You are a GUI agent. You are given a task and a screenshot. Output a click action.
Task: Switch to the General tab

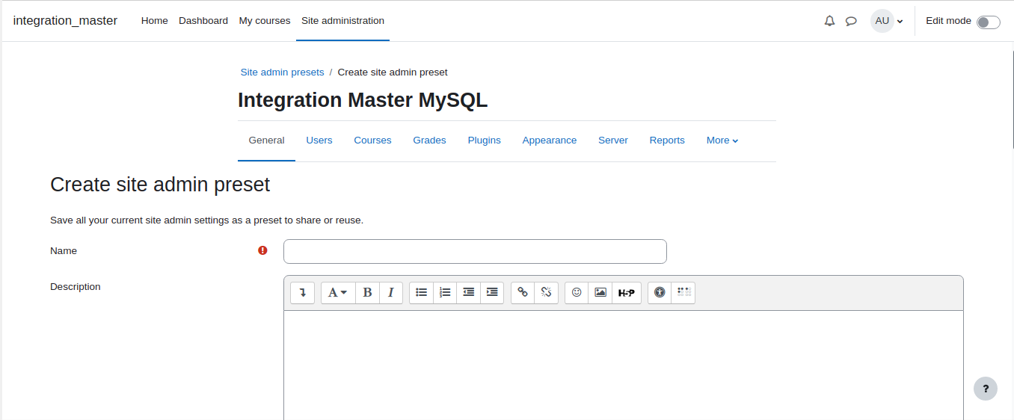(x=266, y=140)
